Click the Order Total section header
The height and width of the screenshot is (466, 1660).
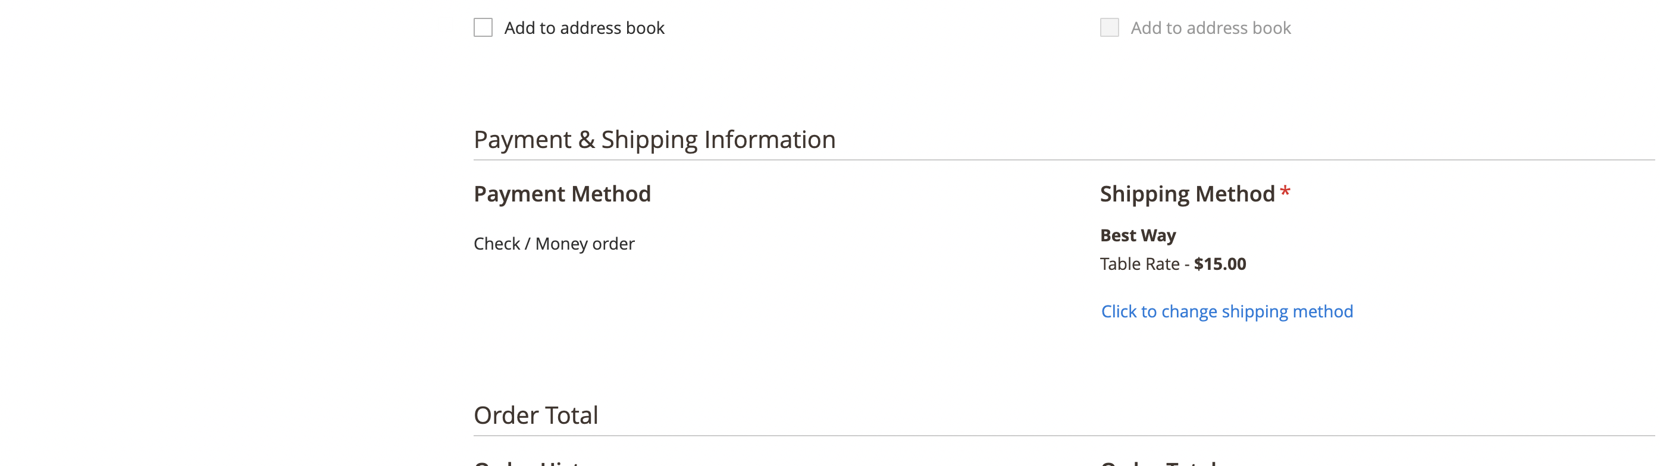coord(535,415)
